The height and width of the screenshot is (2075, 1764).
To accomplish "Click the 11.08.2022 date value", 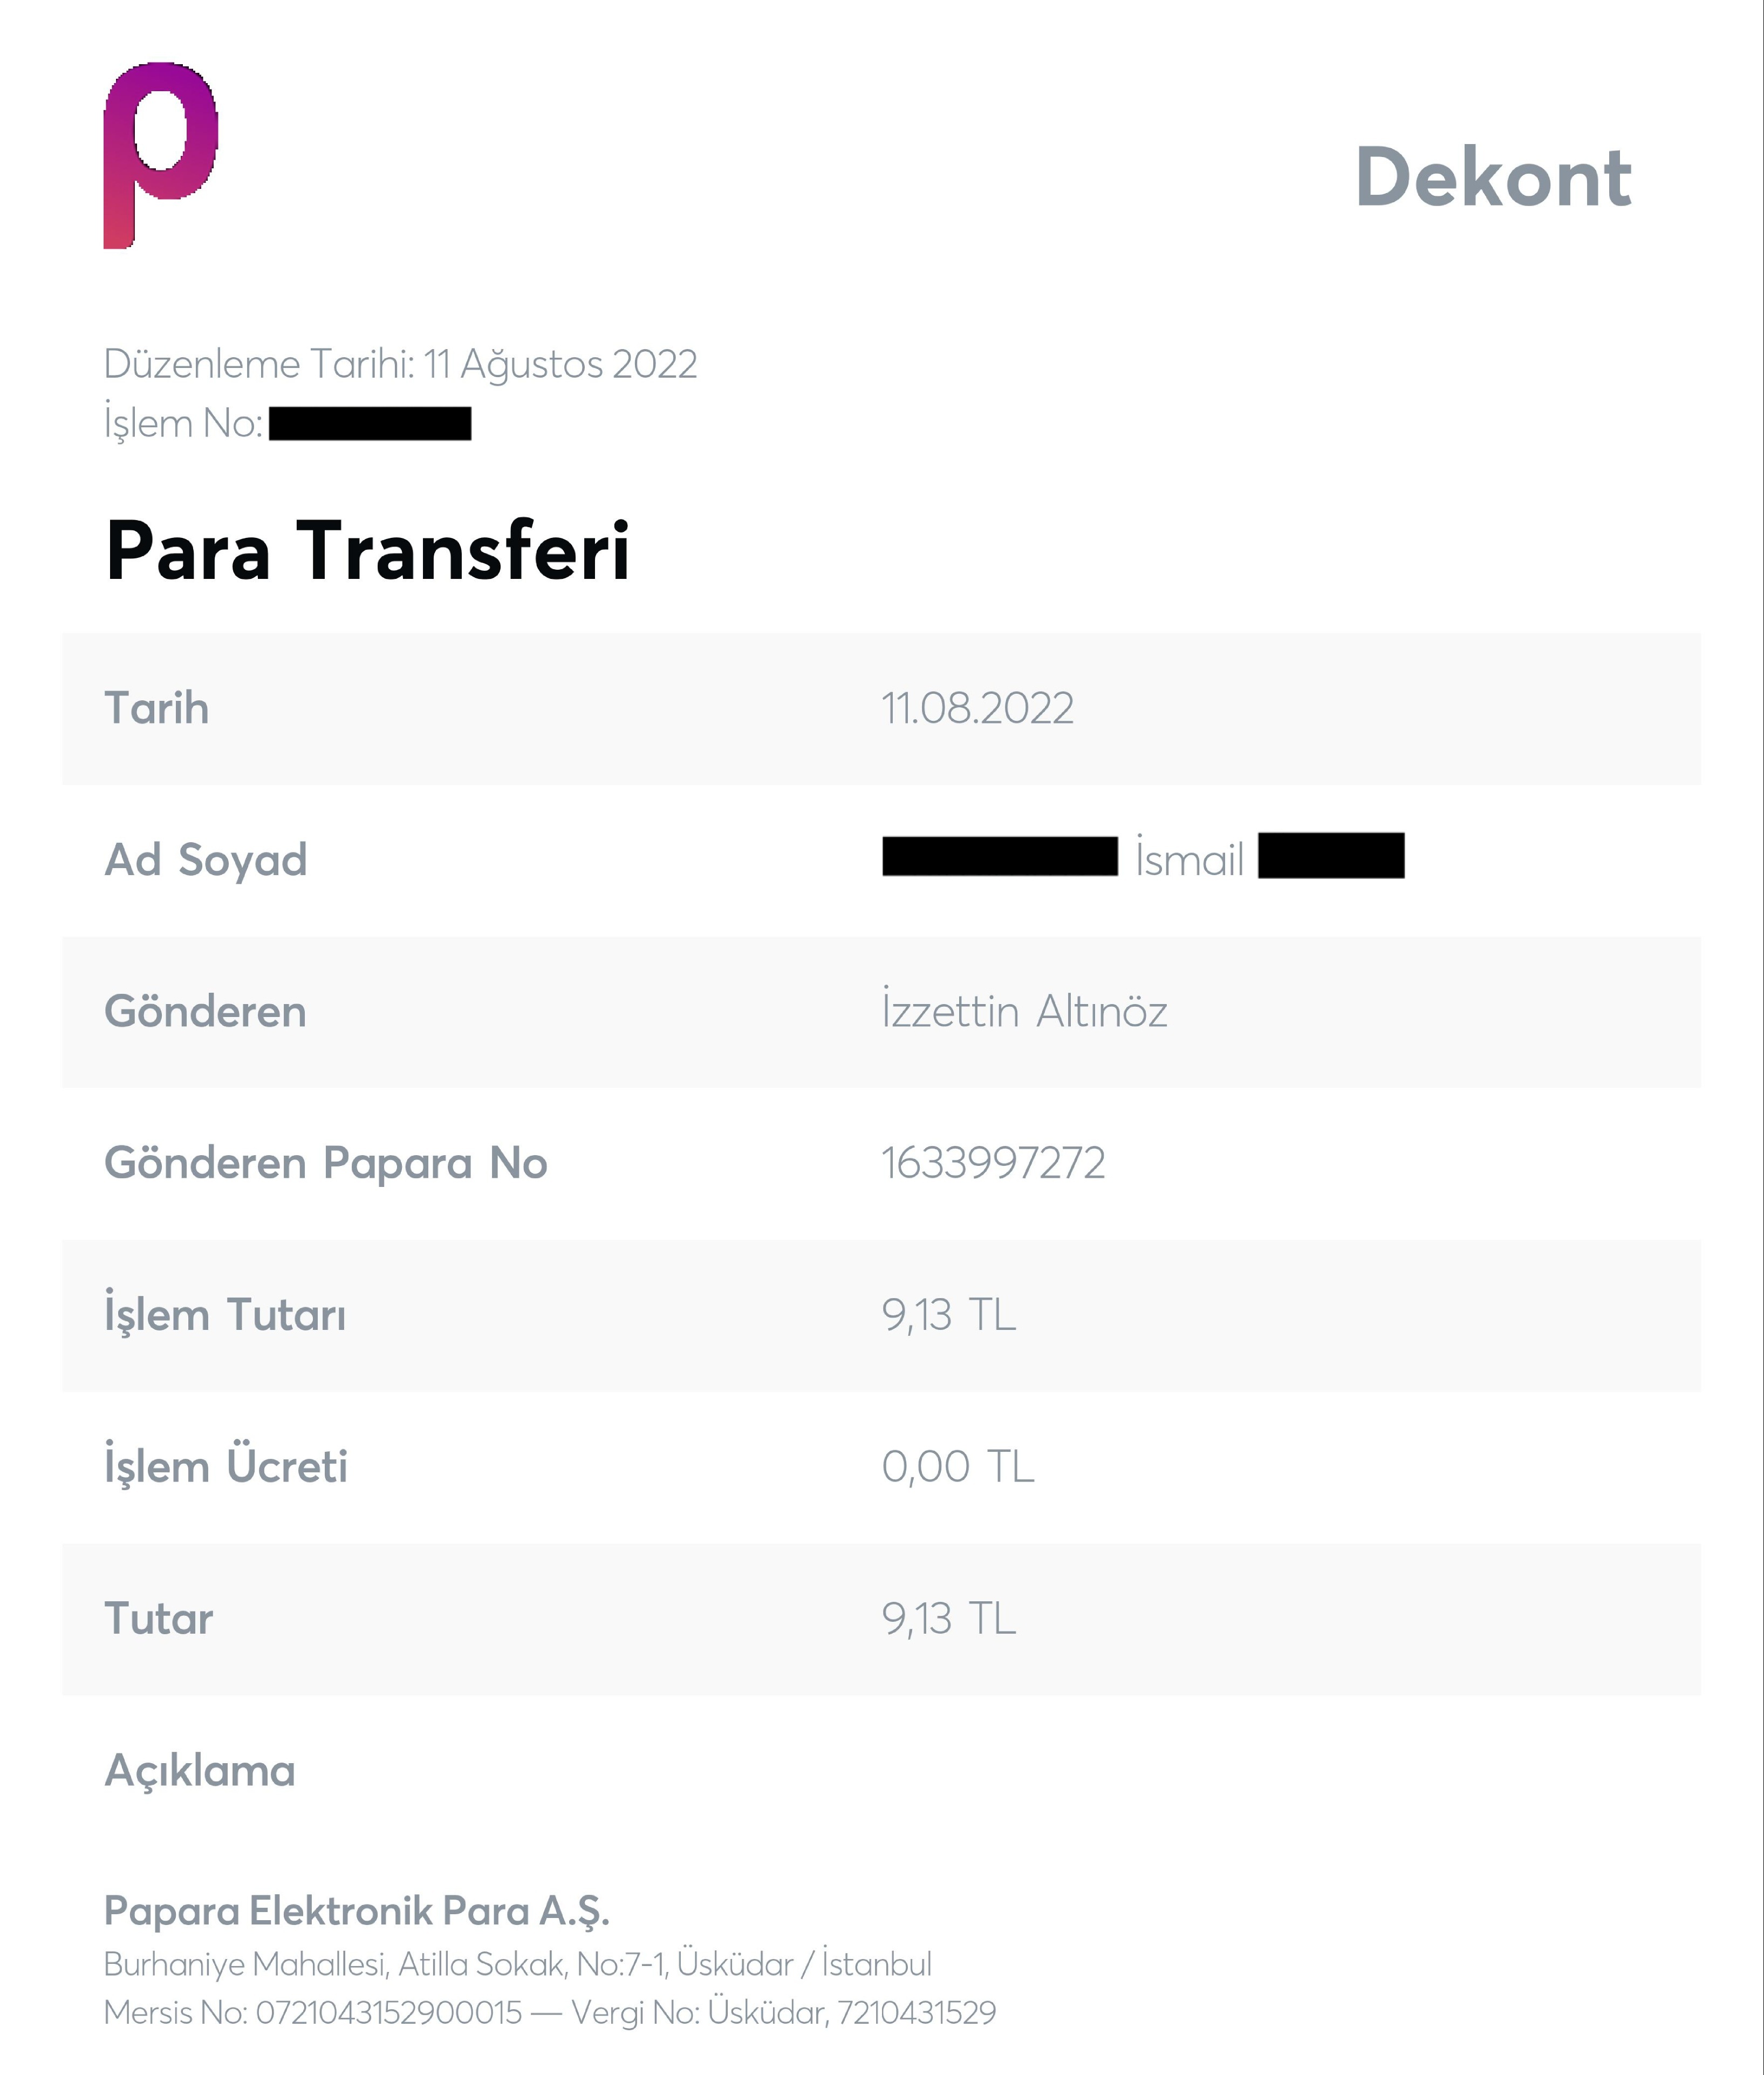I will 977,709.
